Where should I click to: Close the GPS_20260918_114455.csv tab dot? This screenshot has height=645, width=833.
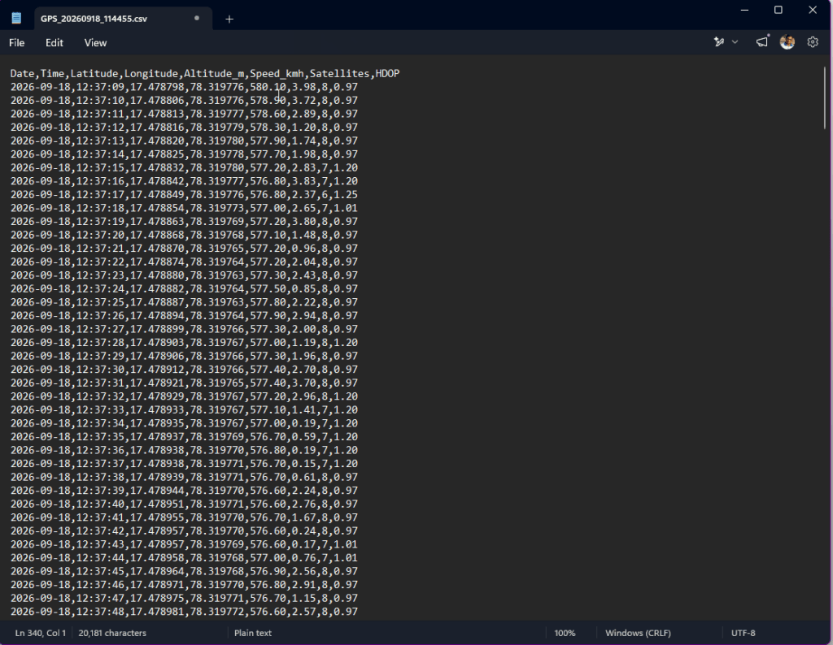197,18
